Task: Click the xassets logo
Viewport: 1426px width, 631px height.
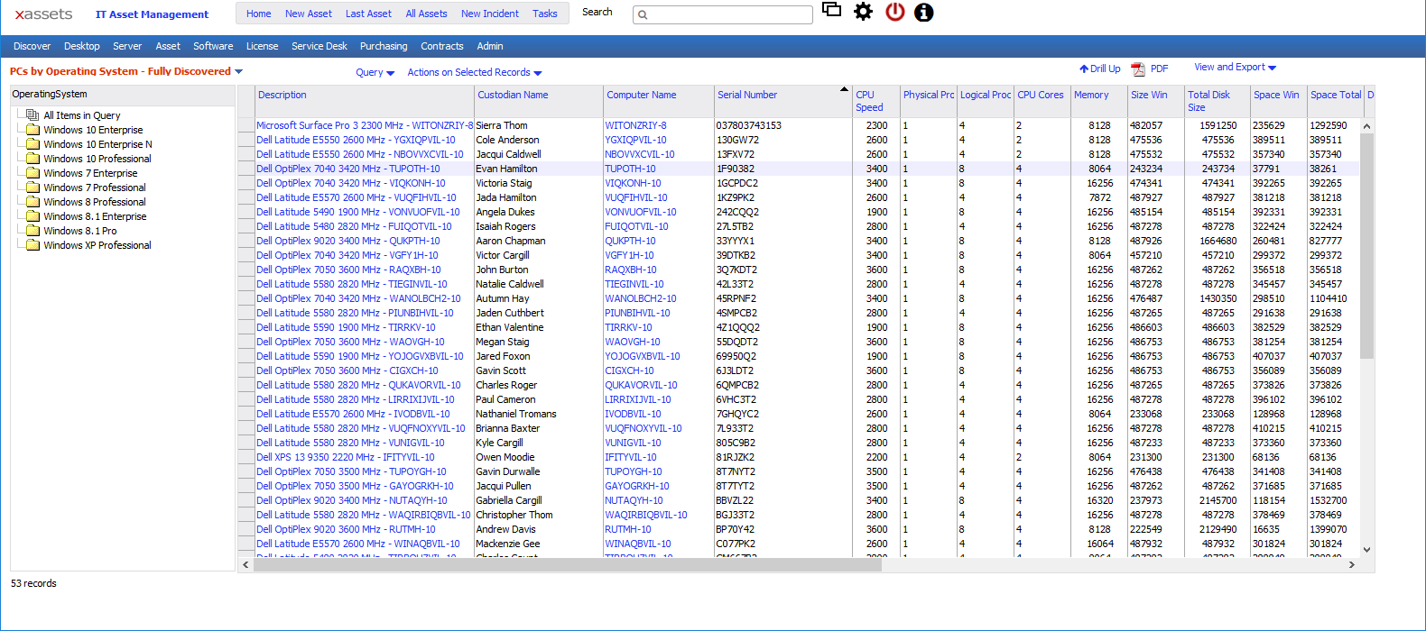Action: tap(43, 14)
